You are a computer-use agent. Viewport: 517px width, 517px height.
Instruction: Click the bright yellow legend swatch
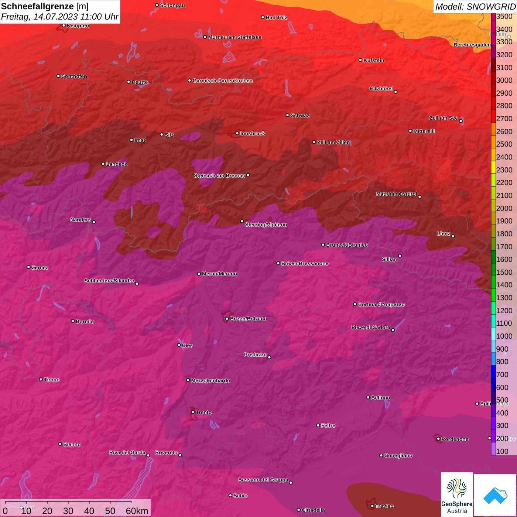(x=493, y=167)
